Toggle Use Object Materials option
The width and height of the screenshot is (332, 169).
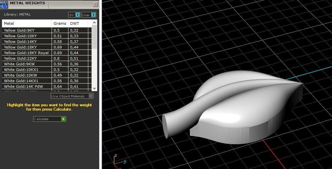click(72, 96)
